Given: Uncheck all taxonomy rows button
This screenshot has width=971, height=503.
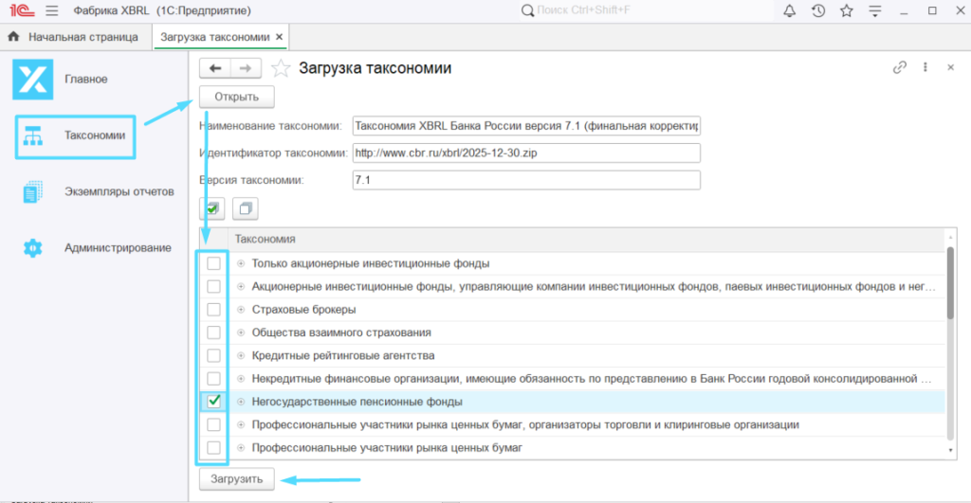Looking at the screenshot, I should coord(246,208).
